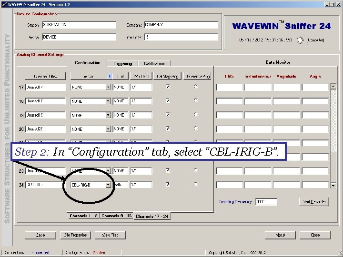343x257 pixels.
Task: Click channel 24 title field
Action: point(45,185)
